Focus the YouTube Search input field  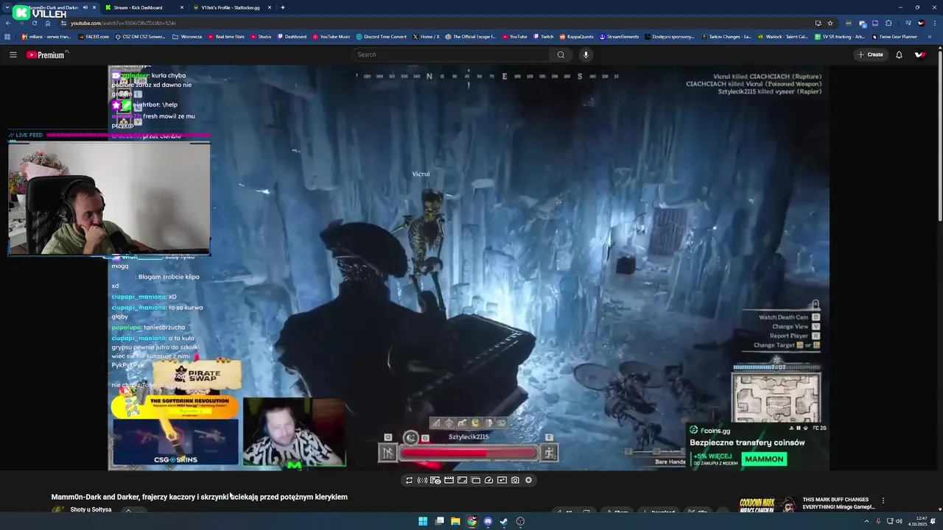tap(451, 54)
